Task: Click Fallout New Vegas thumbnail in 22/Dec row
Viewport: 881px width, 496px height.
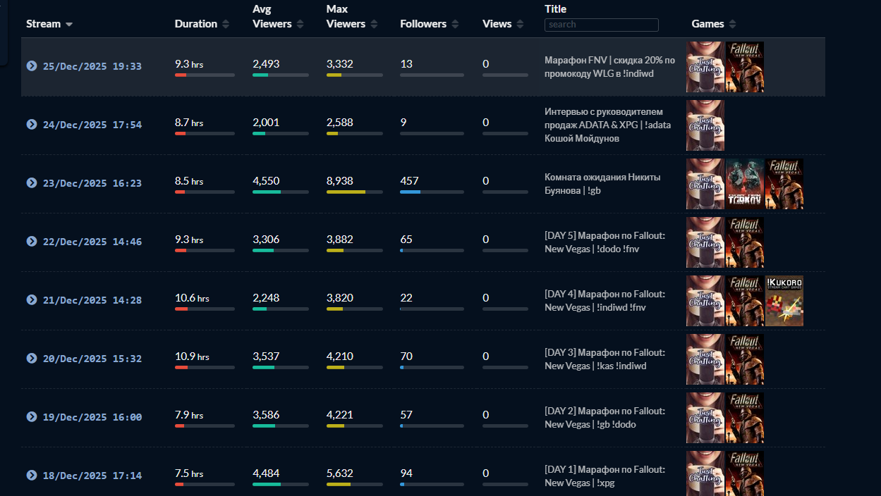Action: tap(744, 242)
